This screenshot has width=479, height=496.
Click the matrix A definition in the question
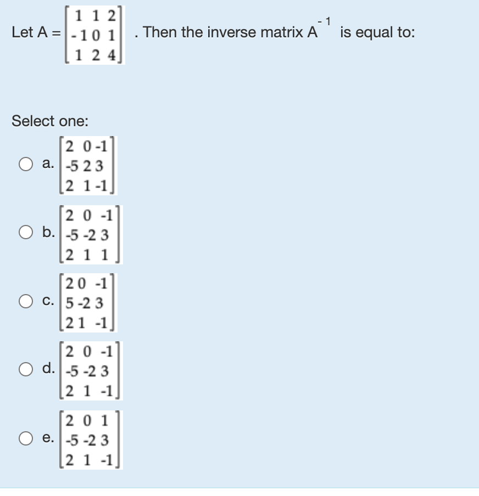(93, 34)
